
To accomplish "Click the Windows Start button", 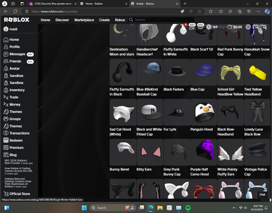I will [x=84, y=208].
